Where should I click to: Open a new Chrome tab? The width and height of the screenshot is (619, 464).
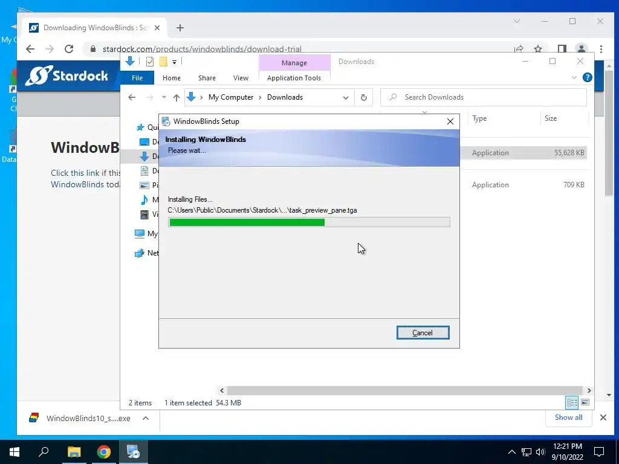(x=180, y=28)
